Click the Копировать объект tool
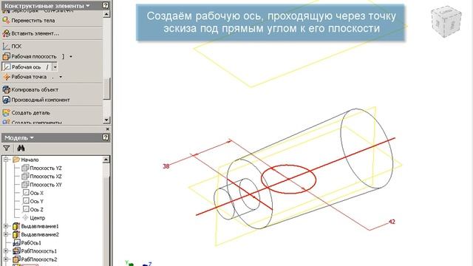This screenshot has height=266, width=473. coord(30,89)
